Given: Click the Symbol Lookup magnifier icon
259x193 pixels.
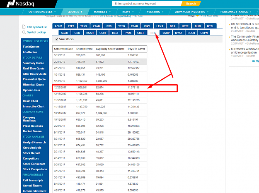Looking at the screenshot, I should pyautogui.click(x=24, y=32).
